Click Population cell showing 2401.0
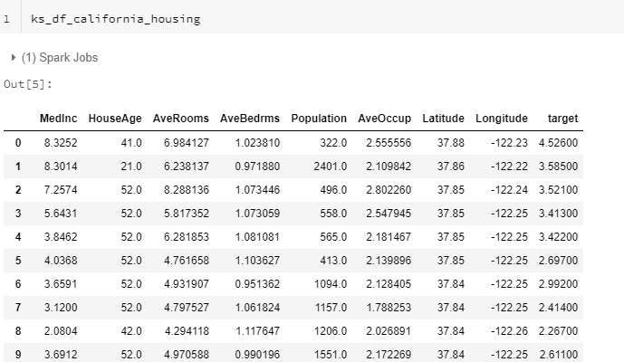This screenshot has width=624, height=362. 331,167
